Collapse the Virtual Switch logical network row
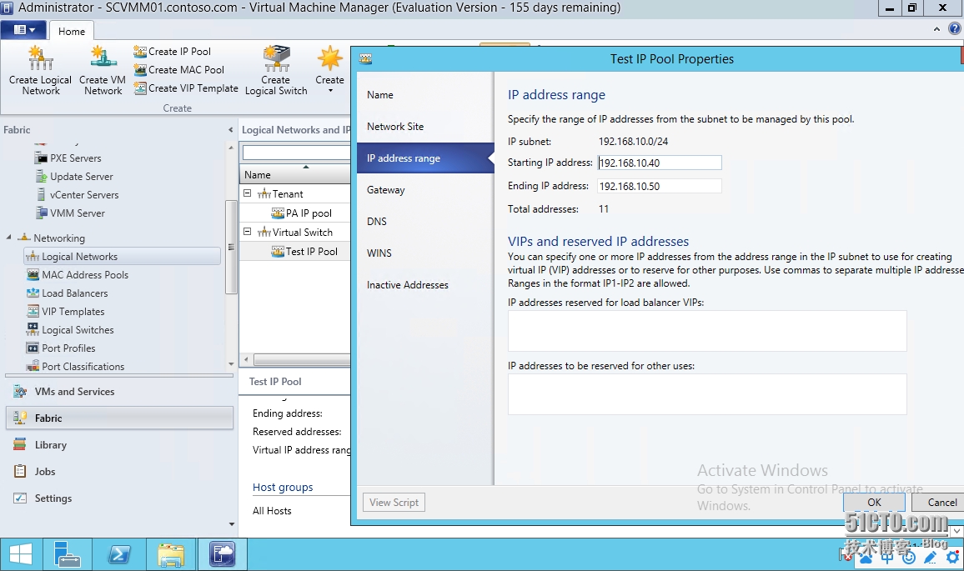This screenshot has height=571, width=964. [247, 232]
